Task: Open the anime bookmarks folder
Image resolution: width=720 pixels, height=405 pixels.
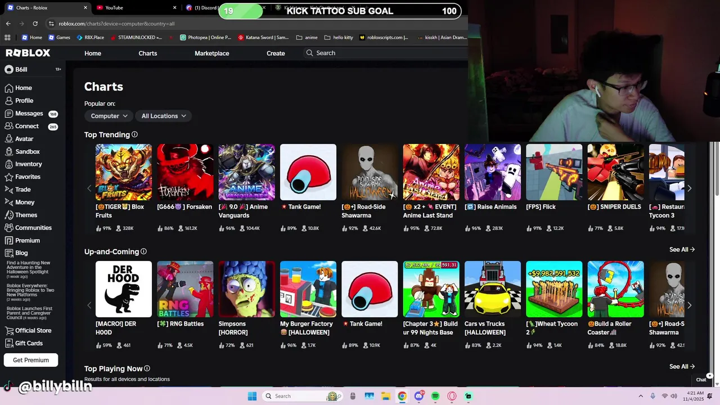Action: click(x=307, y=38)
